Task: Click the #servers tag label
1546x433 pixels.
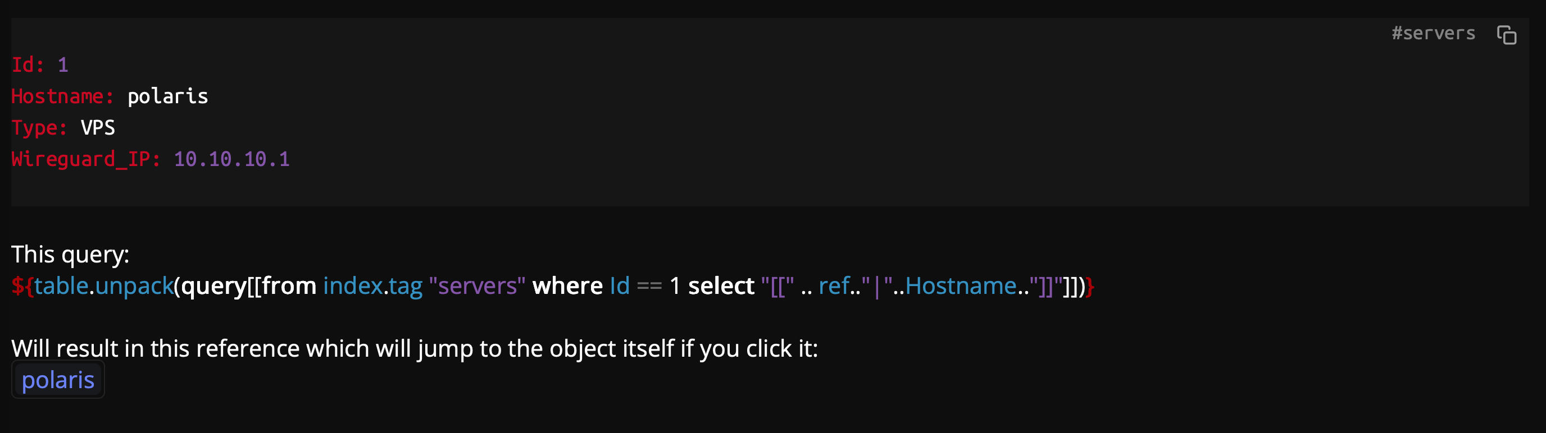Action: tap(1433, 34)
